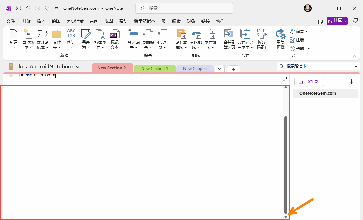Open the 搜索笔记本 search scope dropdown arrow
Screen dimensions: 363x220
pyautogui.click(x=356, y=66)
